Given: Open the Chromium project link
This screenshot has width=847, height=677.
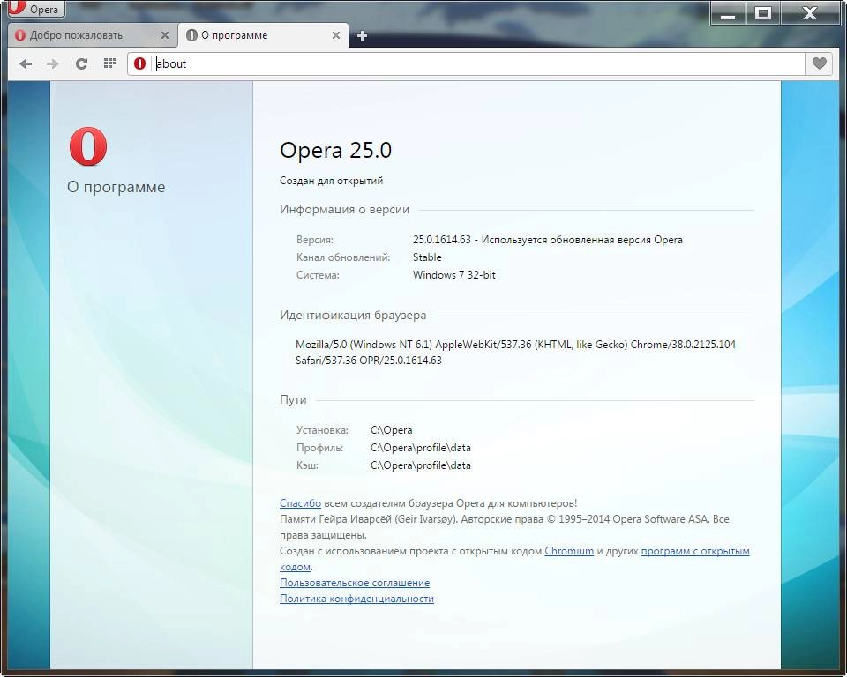Looking at the screenshot, I should [569, 551].
